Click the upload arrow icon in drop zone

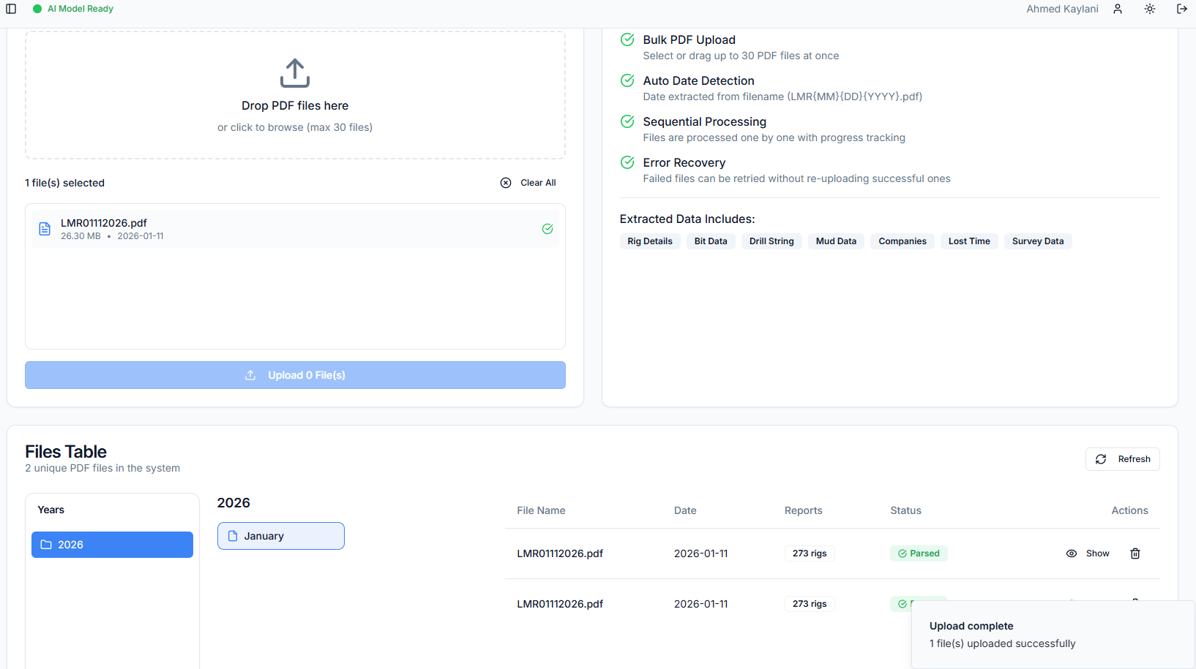[295, 73]
